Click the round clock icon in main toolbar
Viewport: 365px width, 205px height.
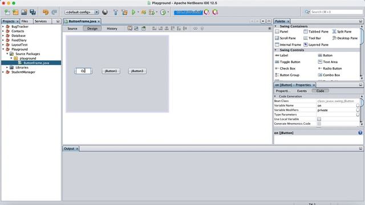point(163,12)
